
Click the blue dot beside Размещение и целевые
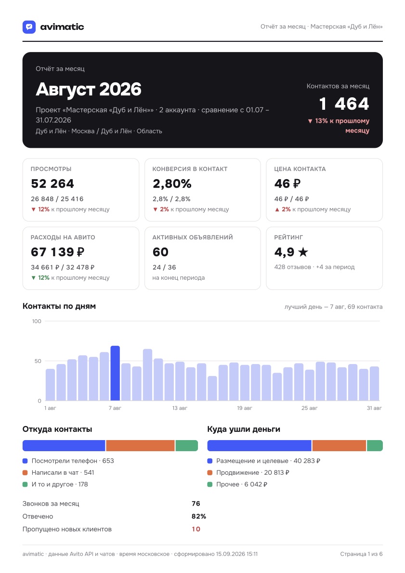(x=210, y=461)
